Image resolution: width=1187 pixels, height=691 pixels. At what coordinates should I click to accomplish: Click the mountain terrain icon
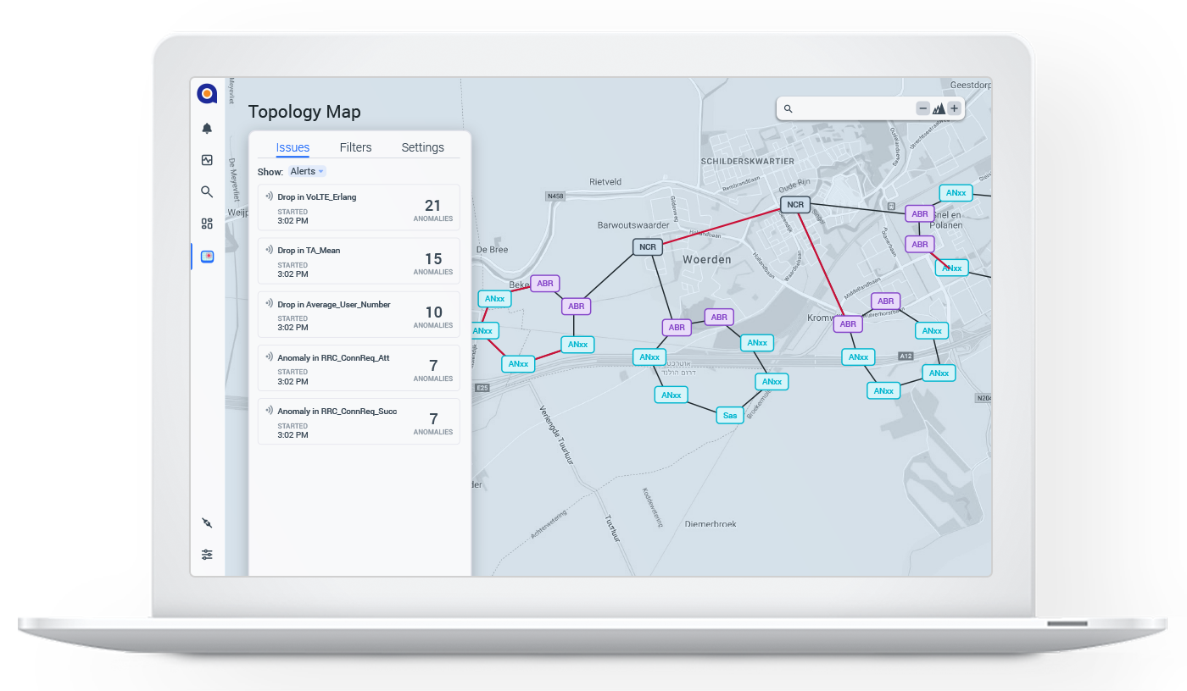tap(939, 108)
